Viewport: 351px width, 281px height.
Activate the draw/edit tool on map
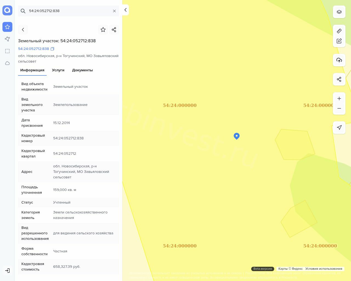pos(339,41)
